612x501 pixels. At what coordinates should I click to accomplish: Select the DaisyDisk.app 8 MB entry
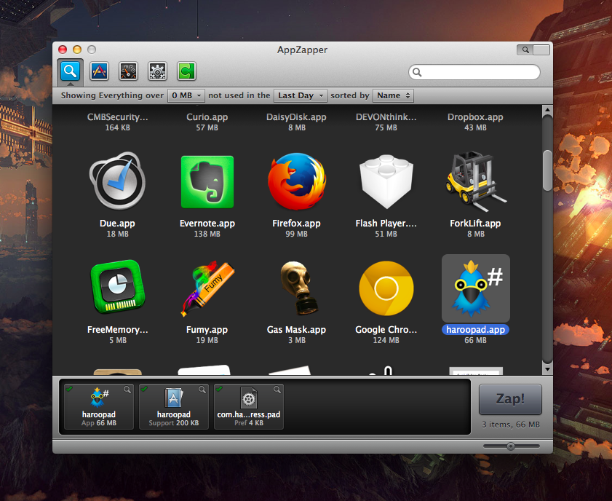(296, 122)
